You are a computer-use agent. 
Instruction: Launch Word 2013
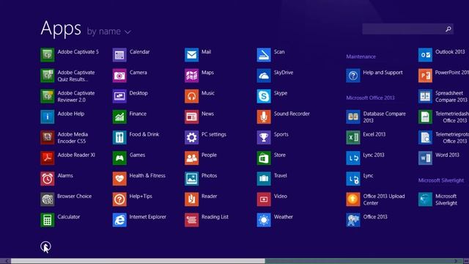point(439,158)
